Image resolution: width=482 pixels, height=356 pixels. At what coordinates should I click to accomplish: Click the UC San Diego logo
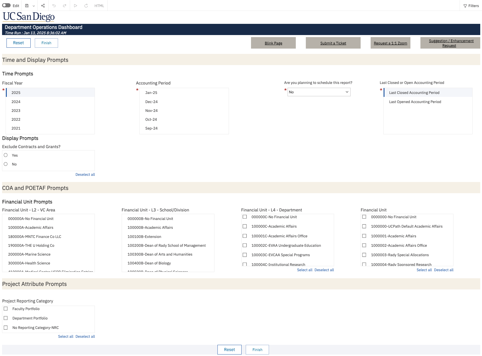(29, 17)
